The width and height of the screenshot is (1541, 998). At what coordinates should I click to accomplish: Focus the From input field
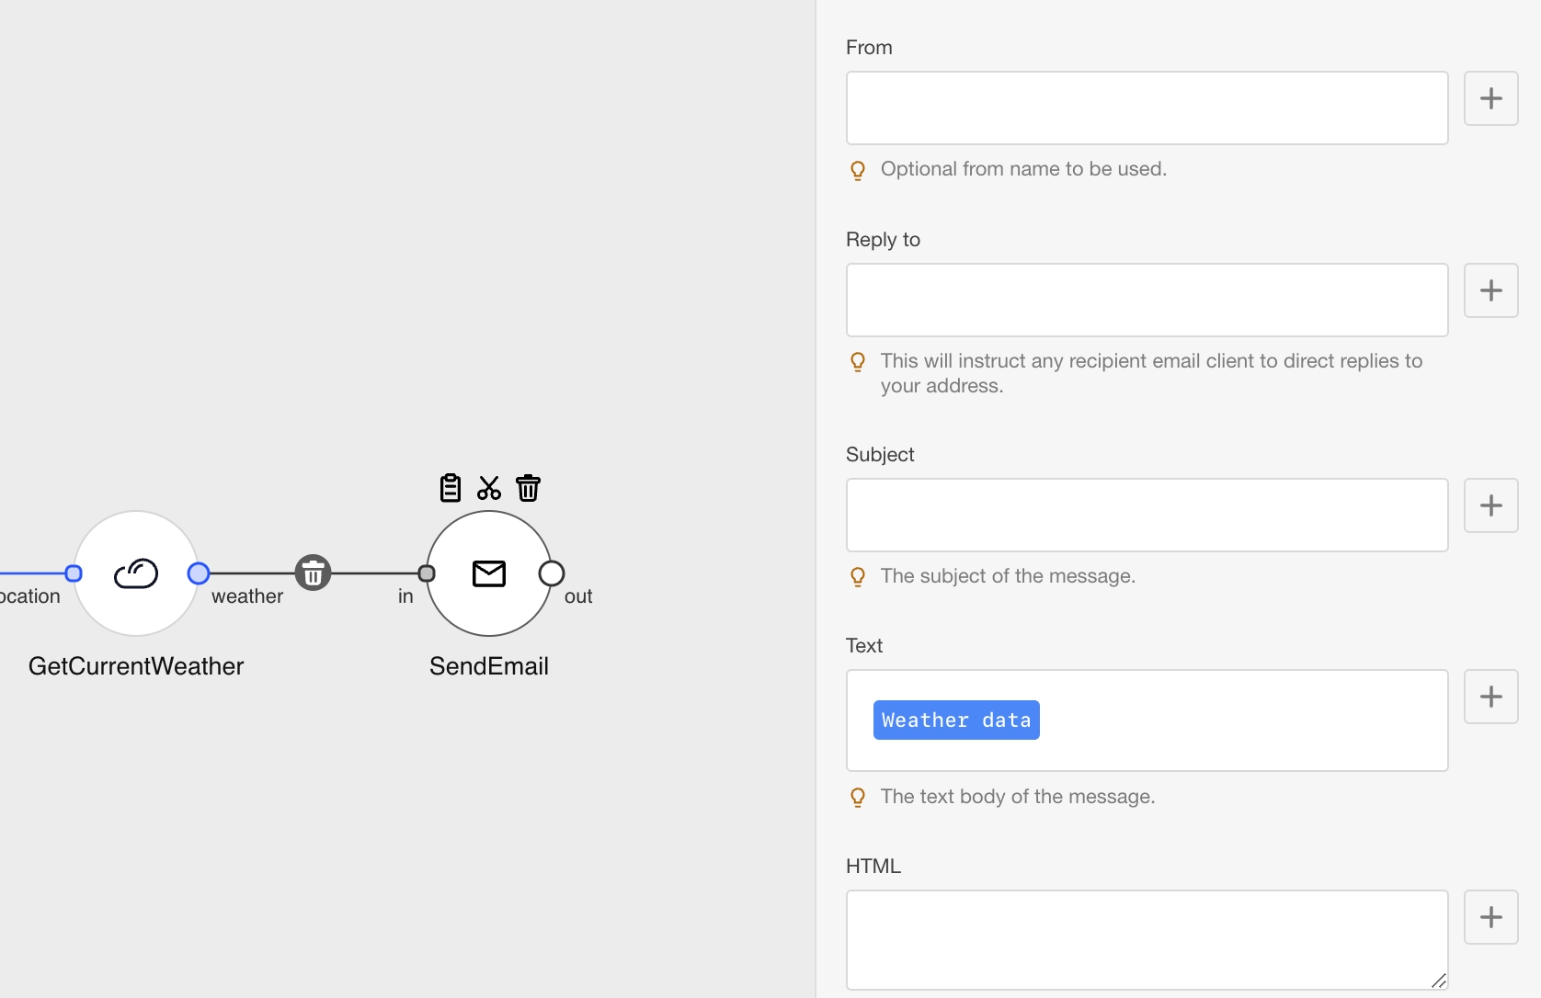click(x=1147, y=108)
